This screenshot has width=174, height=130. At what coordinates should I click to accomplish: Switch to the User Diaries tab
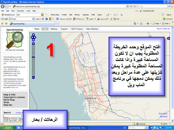coord(92,29)
